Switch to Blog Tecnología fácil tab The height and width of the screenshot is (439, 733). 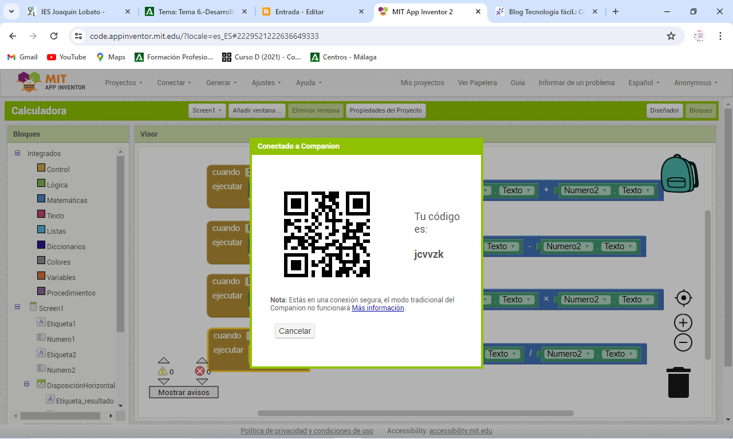pyautogui.click(x=547, y=11)
